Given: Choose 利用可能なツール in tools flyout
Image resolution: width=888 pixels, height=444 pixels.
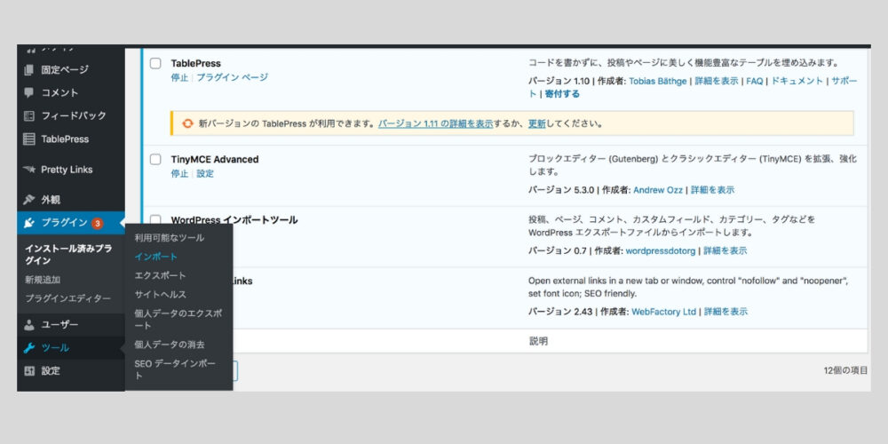Looking at the screenshot, I should (170, 238).
